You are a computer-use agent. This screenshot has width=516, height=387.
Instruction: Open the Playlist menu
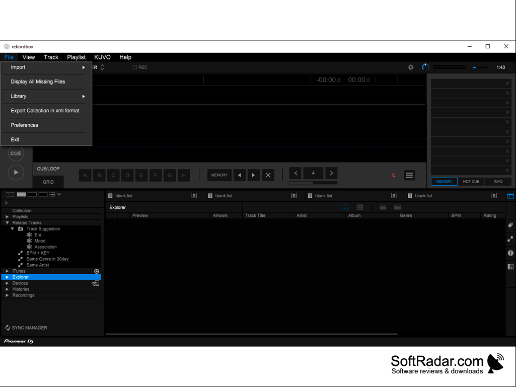tap(77, 57)
